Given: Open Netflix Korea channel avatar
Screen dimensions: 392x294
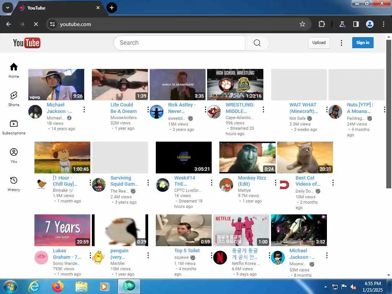Looking at the screenshot, I should click(220, 258).
